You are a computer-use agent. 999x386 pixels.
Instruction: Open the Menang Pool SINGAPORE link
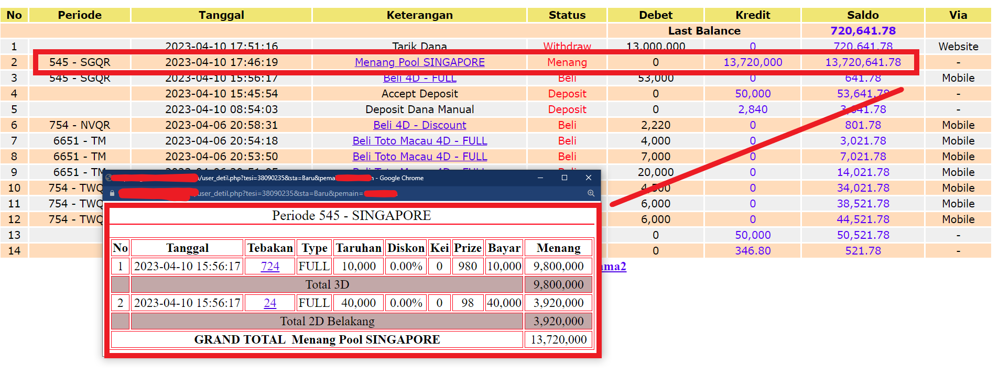click(420, 62)
